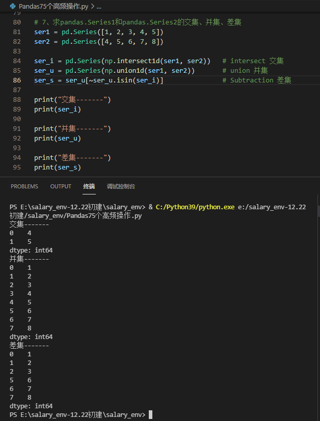
Task: Click the '# intersect 交集' comment
Action: [253, 61]
